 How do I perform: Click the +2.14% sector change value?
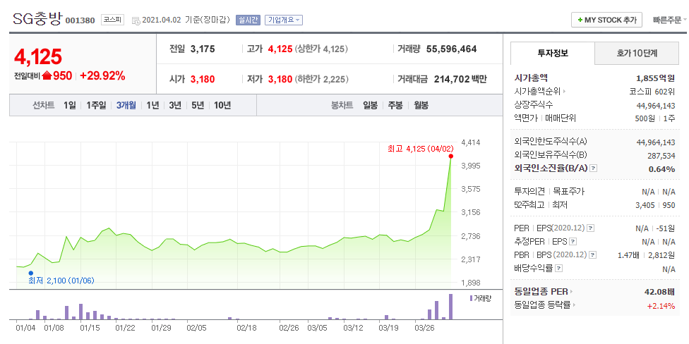661,306
